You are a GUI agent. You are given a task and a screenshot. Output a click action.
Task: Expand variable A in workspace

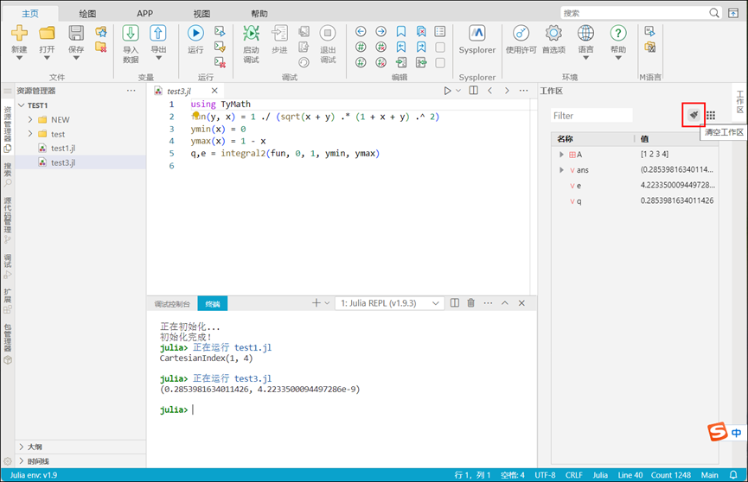click(x=561, y=155)
